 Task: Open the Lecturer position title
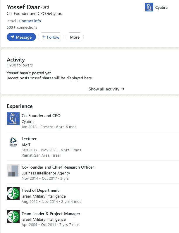pyautogui.click(x=29, y=139)
